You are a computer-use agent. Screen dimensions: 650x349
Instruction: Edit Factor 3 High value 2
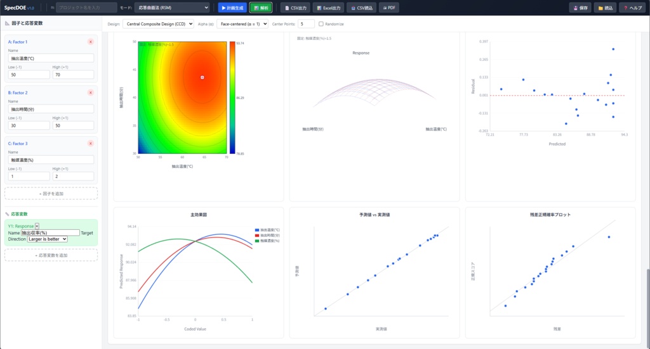pyautogui.click(x=74, y=177)
